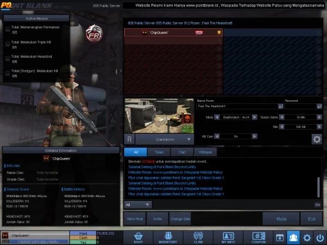
Task: Open the Clan emblem icon
Action: tap(198, 238)
